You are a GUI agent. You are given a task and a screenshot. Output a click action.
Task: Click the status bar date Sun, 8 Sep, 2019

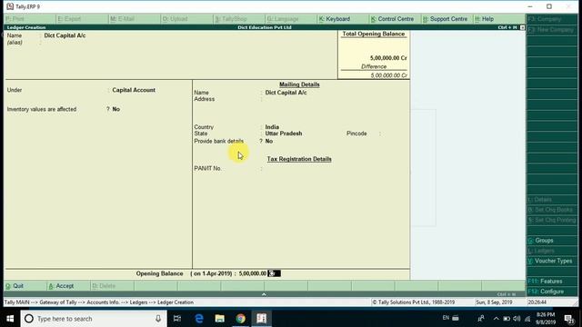click(494, 302)
